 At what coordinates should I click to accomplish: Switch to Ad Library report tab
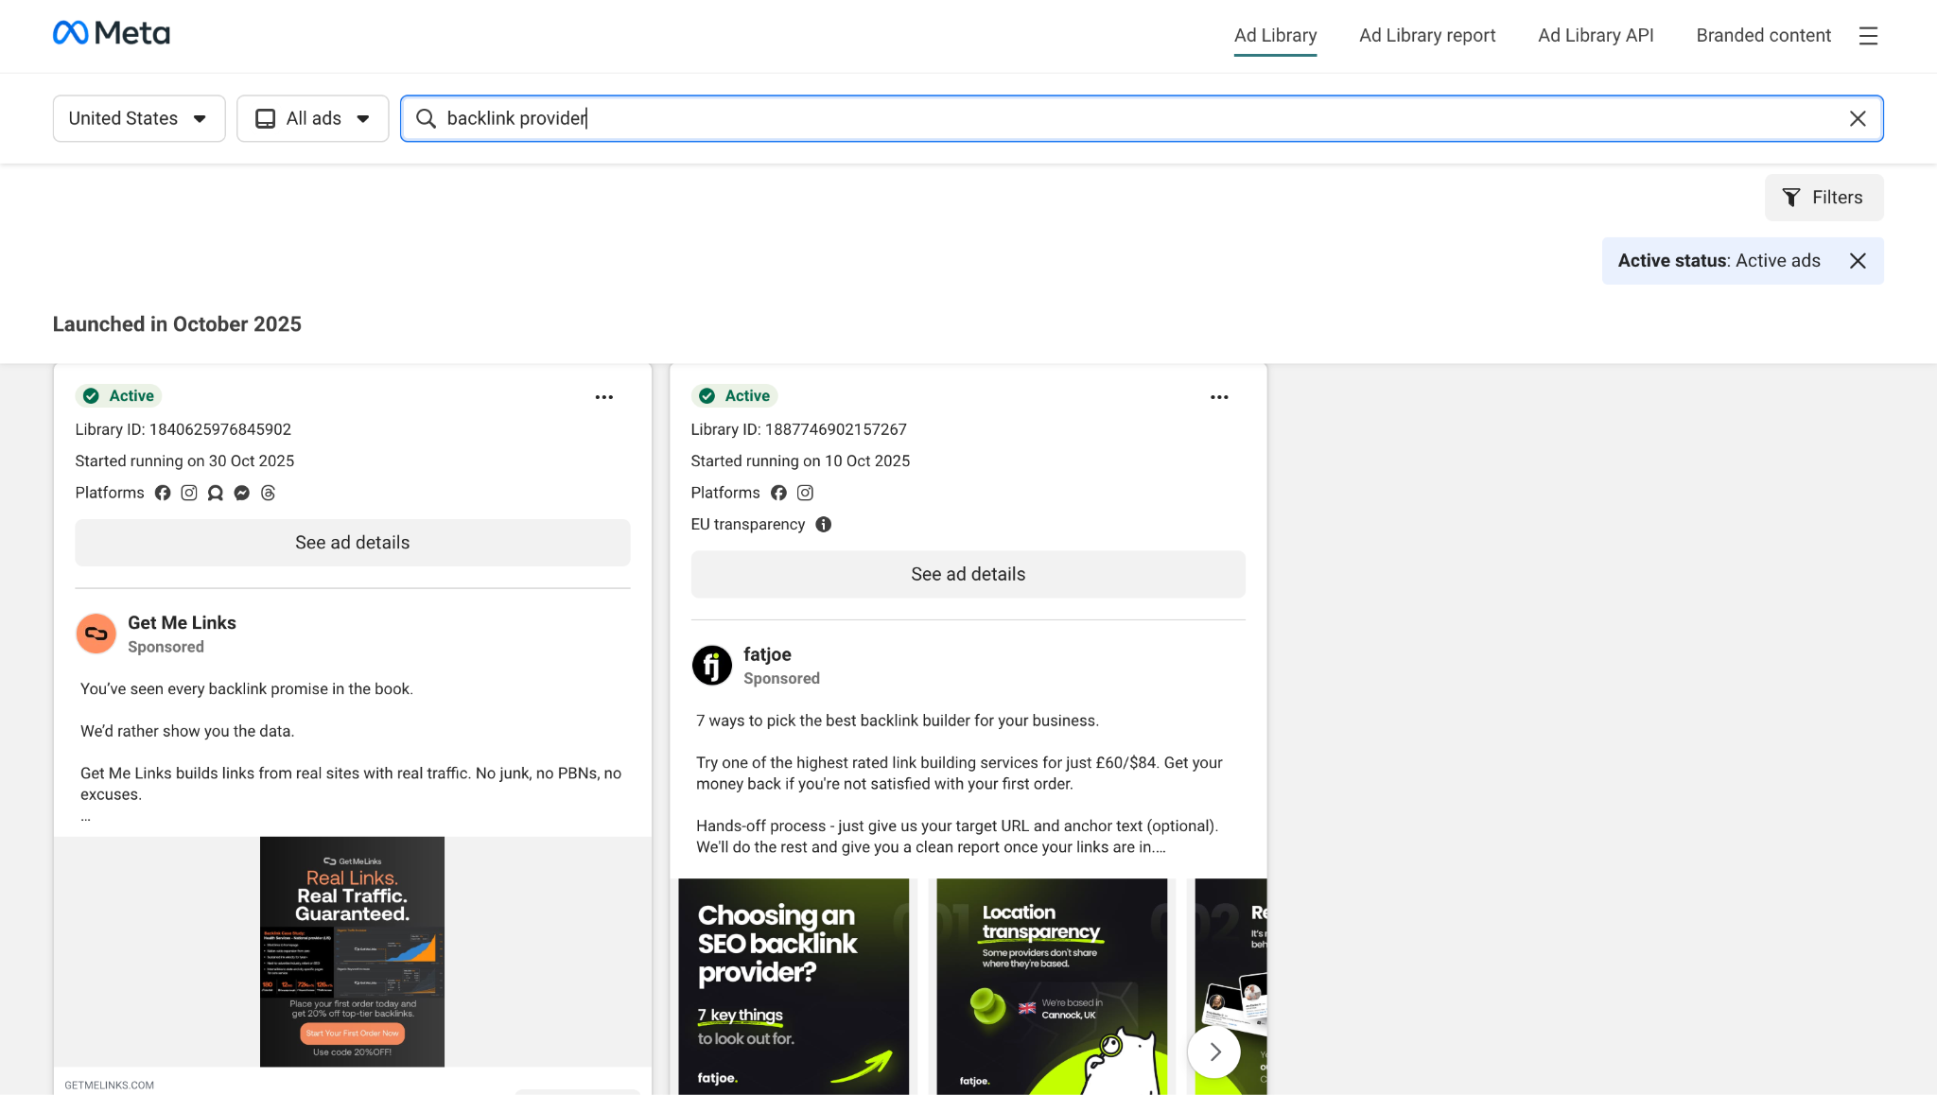pos(1427,36)
